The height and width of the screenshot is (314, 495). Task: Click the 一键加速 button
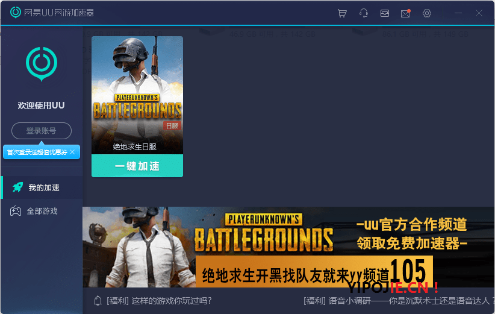tap(137, 166)
